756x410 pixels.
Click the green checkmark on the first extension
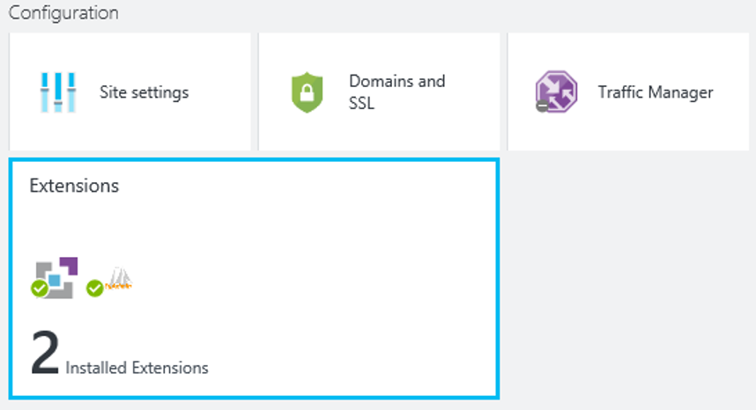click(40, 288)
